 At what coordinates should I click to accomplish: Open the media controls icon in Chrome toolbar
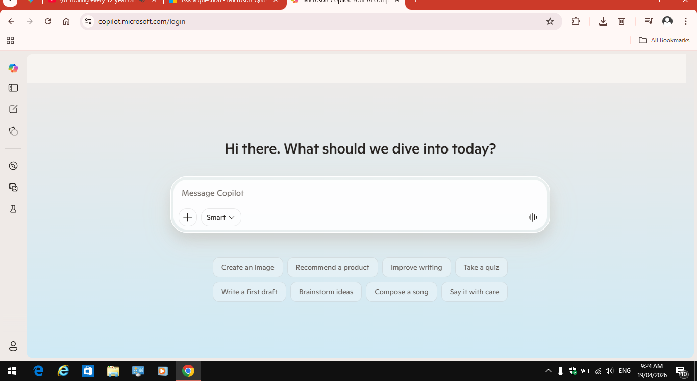(x=649, y=21)
